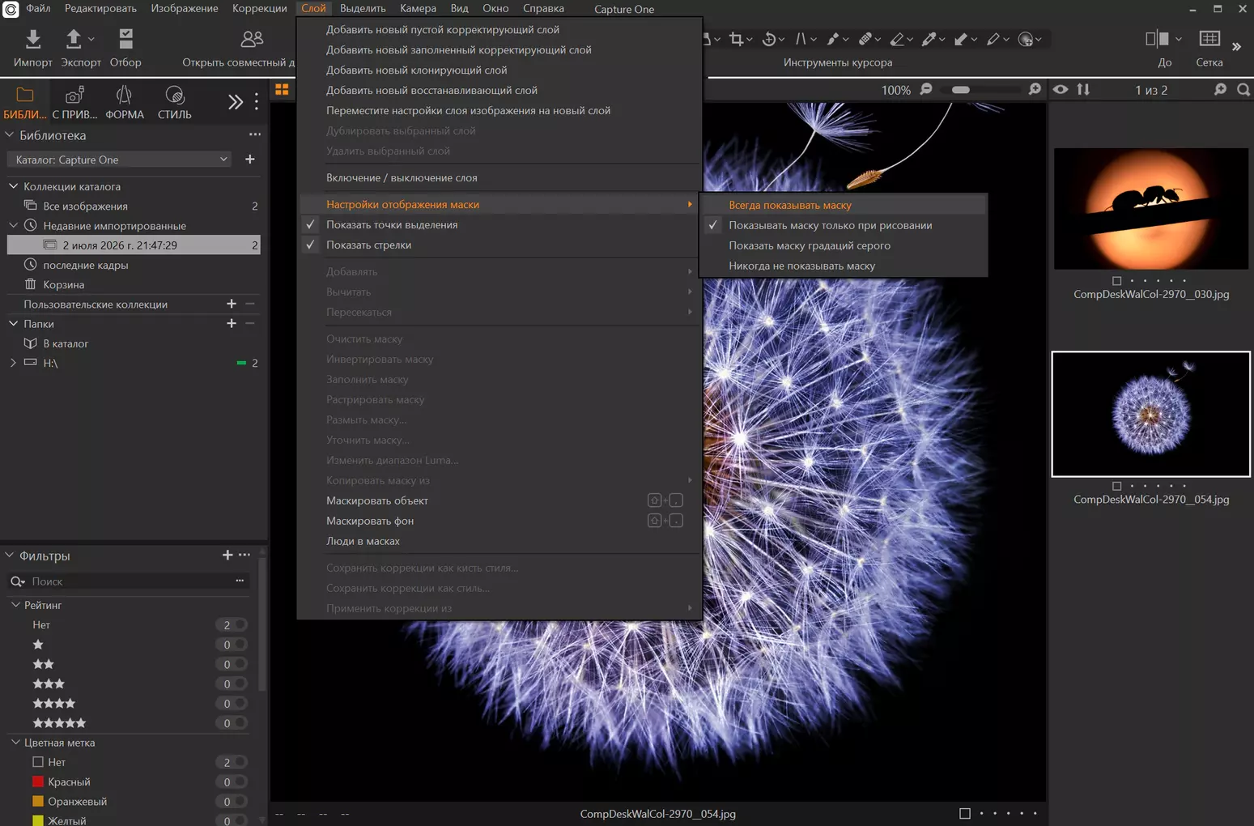This screenshot has height=826, width=1254.
Task: Open the Стиль tool tab
Action: point(174,103)
